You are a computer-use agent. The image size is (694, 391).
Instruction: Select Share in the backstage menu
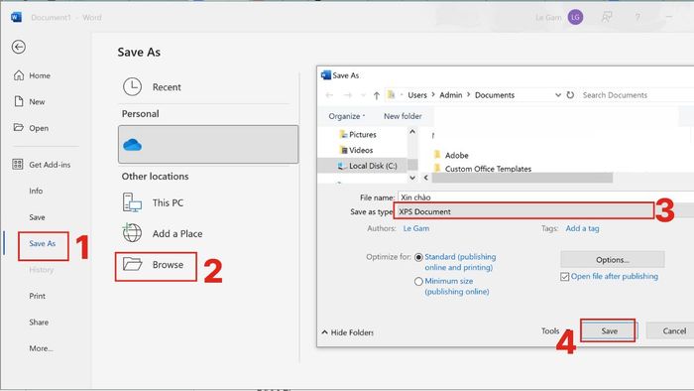(x=39, y=322)
